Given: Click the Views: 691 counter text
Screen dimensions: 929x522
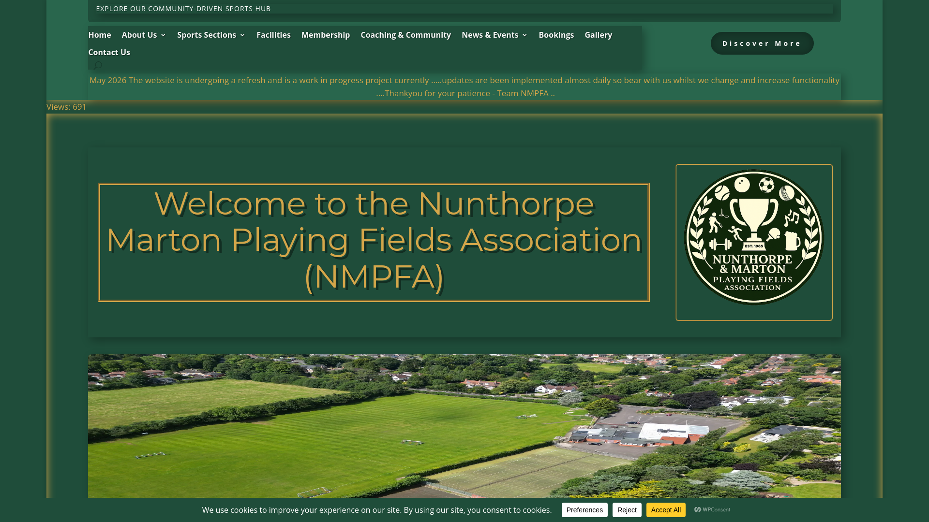Looking at the screenshot, I should click(x=66, y=107).
